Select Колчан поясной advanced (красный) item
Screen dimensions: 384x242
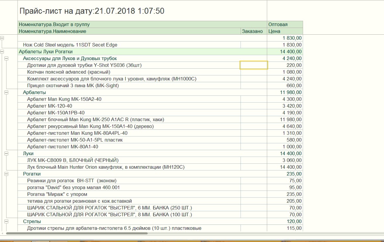pyautogui.click(x=69, y=72)
